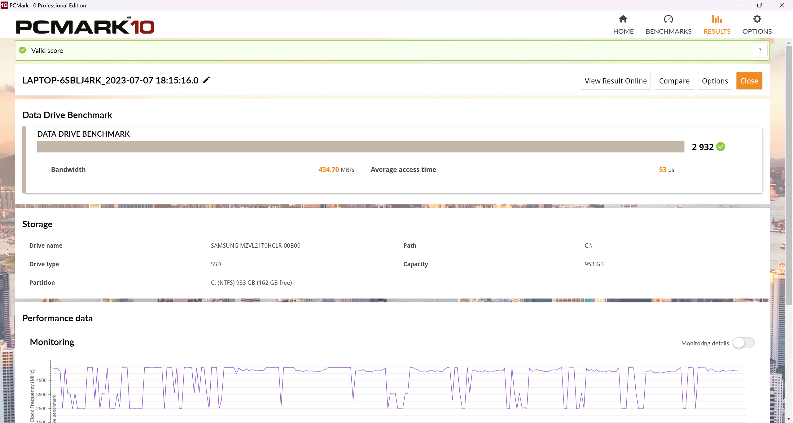The width and height of the screenshot is (793, 423).
Task: Click the PCMark 10 logo
Action: click(85, 25)
